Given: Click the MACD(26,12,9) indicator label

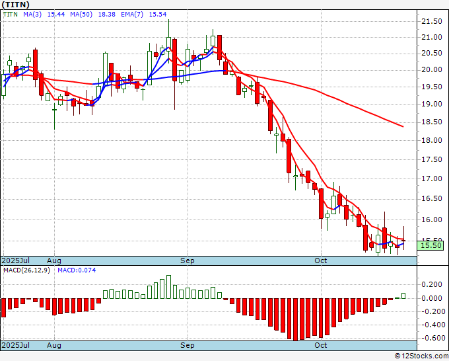Looking at the screenshot, I should click(x=26, y=270).
